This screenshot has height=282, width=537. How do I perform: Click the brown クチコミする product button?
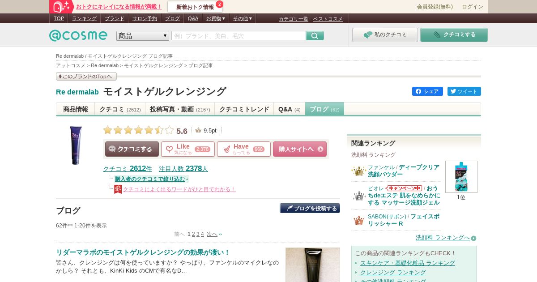(132, 149)
